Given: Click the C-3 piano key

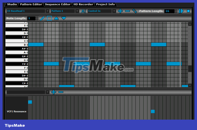Looking at the screenshot, I should click(x=17, y=41).
